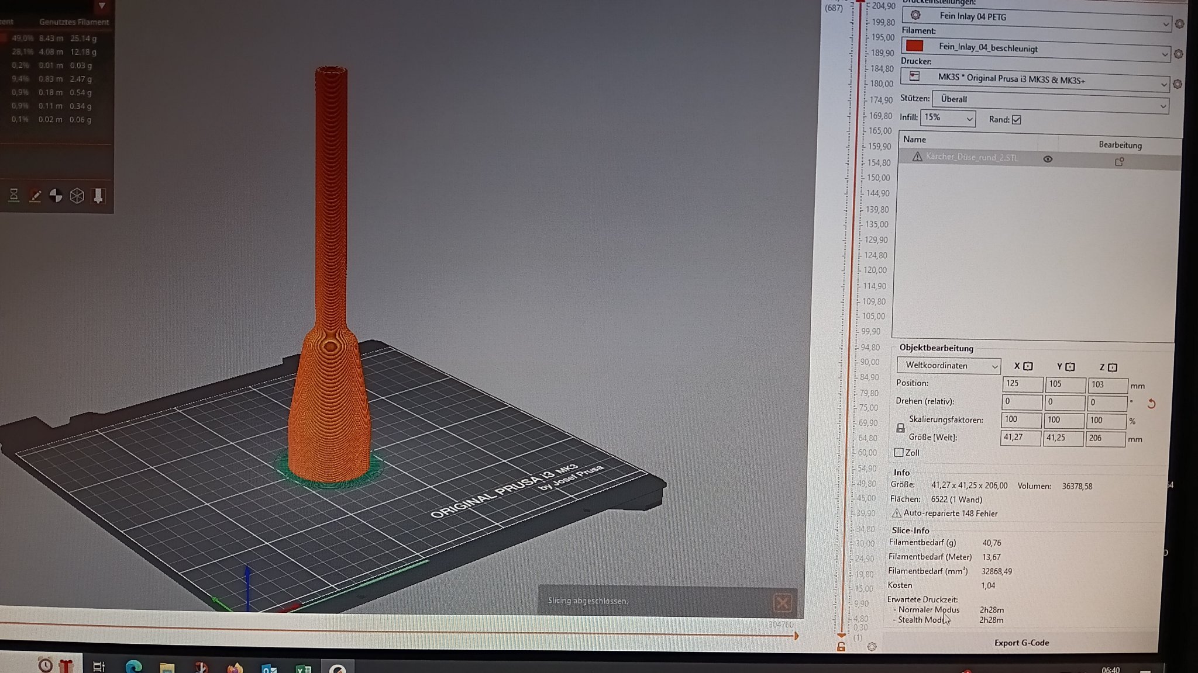Screen dimensions: 1198x673
Task: Click the X position input field
Action: pyautogui.click(x=1021, y=384)
